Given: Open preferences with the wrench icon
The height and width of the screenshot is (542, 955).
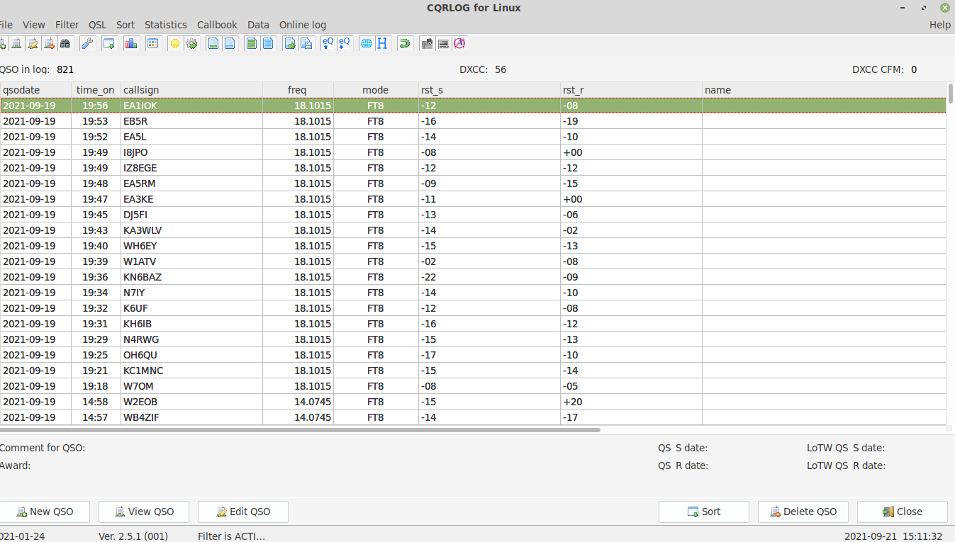Looking at the screenshot, I should pyautogui.click(x=87, y=43).
